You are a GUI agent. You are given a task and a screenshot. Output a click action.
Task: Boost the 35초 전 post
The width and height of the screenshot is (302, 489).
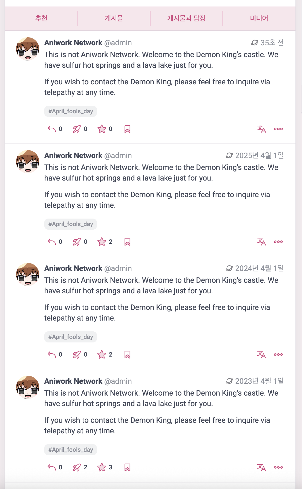[x=77, y=129]
